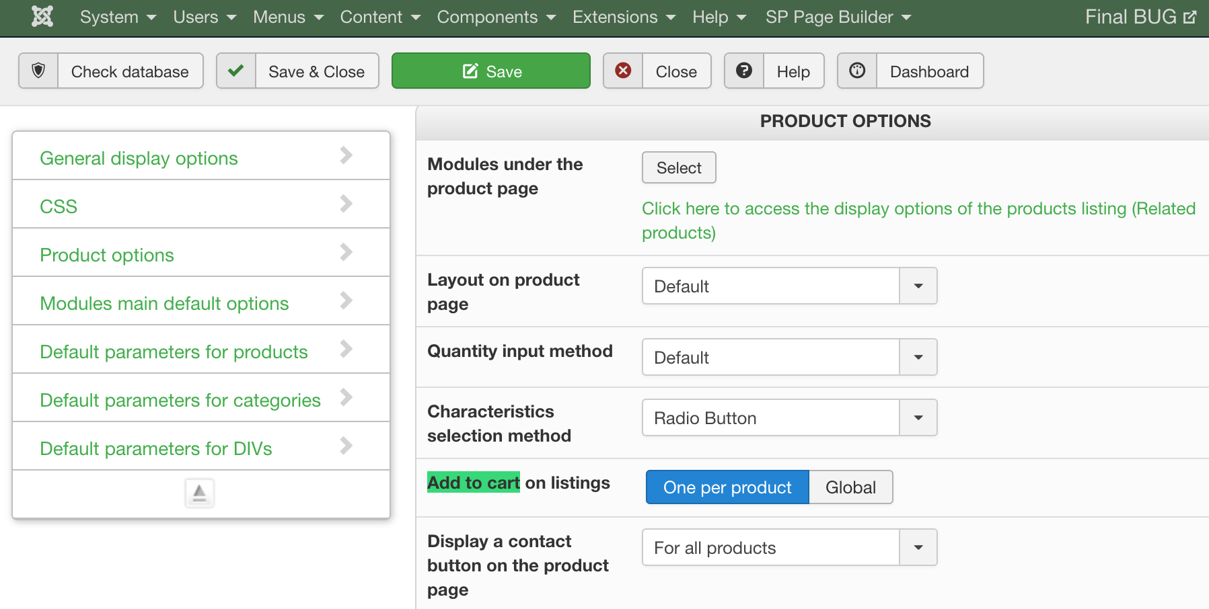Viewport: 1209px width, 609px height.
Task: Click Select button for product page modules
Action: pos(679,168)
